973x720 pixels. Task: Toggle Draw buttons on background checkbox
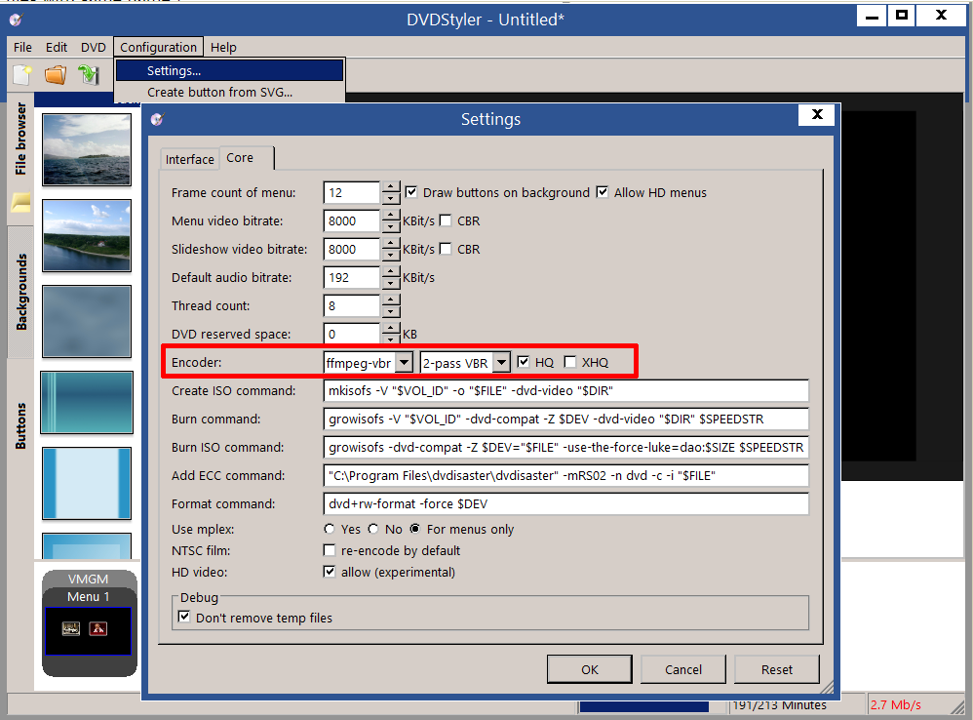coord(410,192)
